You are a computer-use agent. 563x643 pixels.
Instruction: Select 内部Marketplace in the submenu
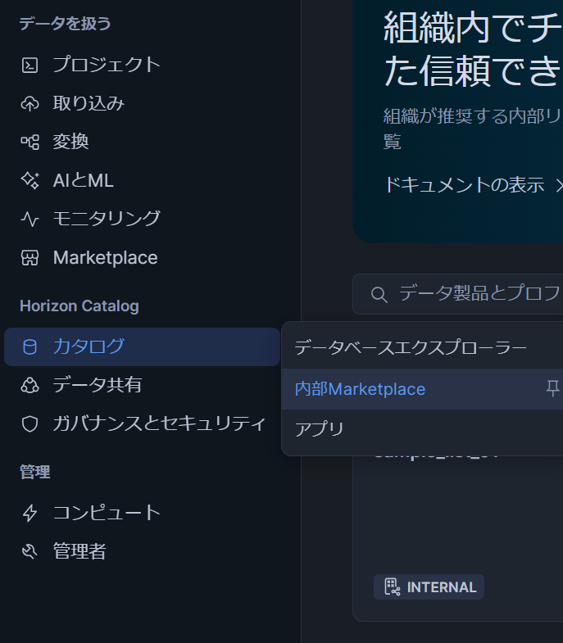(360, 389)
